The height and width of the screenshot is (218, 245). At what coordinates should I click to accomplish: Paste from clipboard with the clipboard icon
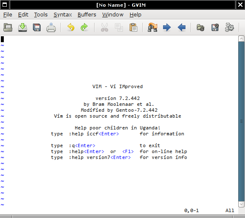133,27
